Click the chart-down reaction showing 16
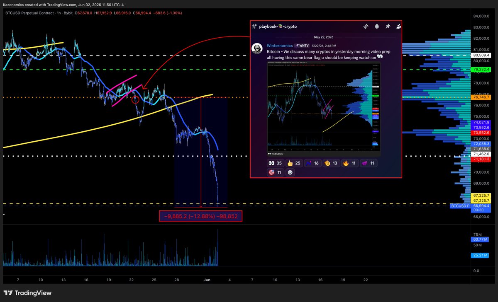 313,163
